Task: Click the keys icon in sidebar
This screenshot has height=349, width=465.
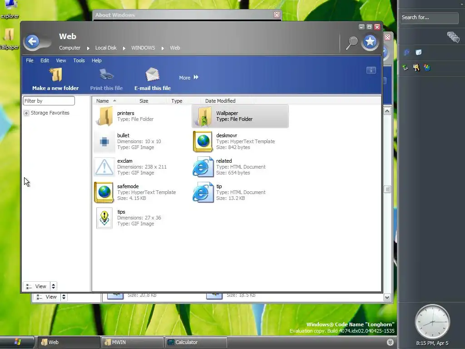Action: coord(416,68)
